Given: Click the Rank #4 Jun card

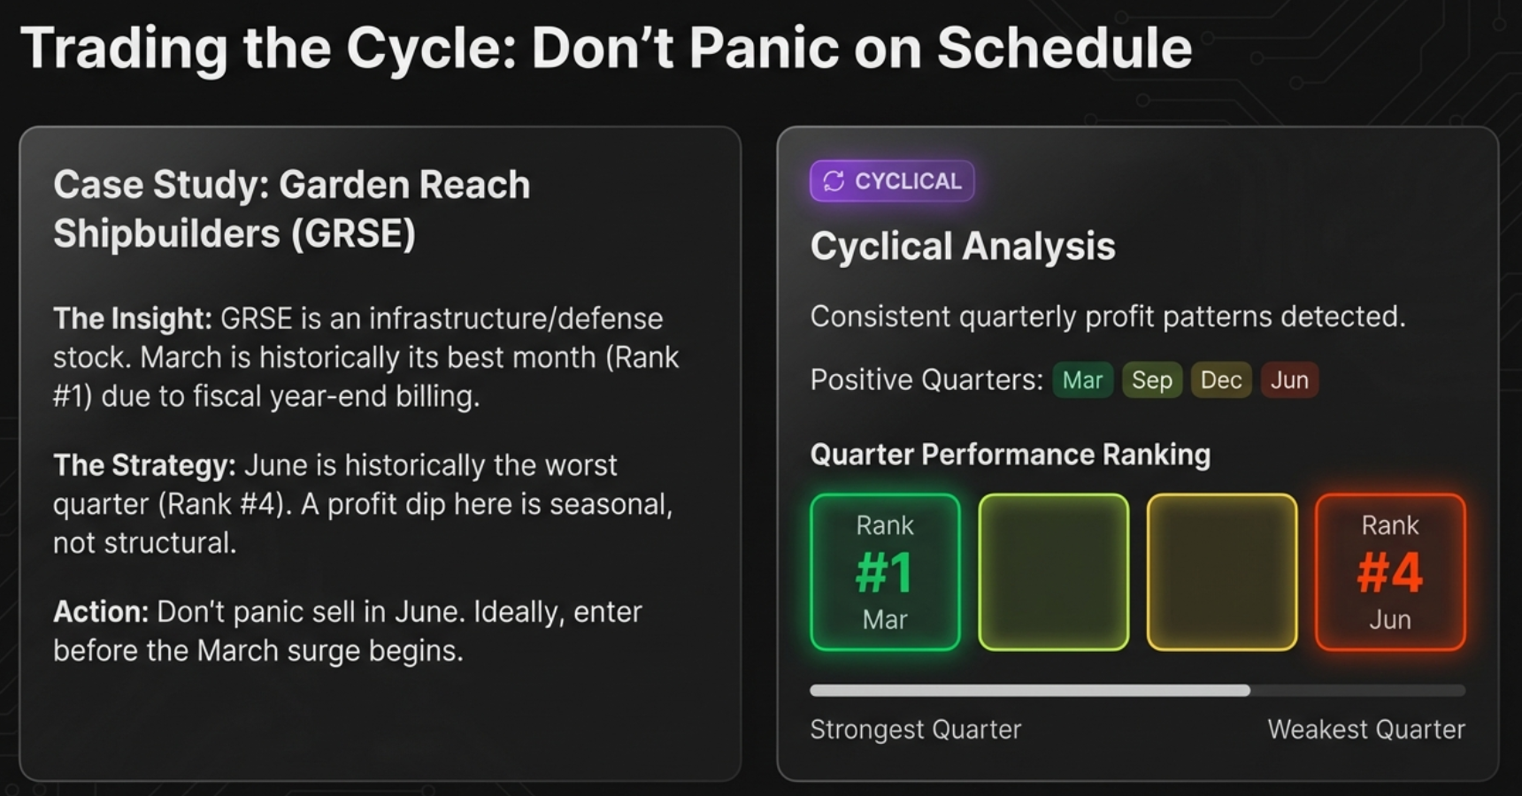Looking at the screenshot, I should coord(1389,572).
